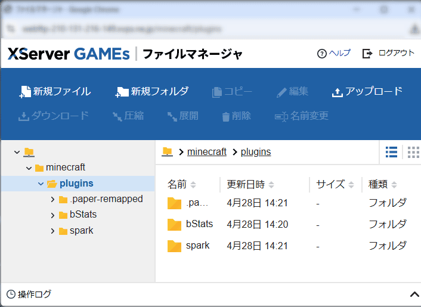Click the 名前変更 (rename) button
Viewport: 421px width, 307px height.
point(302,116)
